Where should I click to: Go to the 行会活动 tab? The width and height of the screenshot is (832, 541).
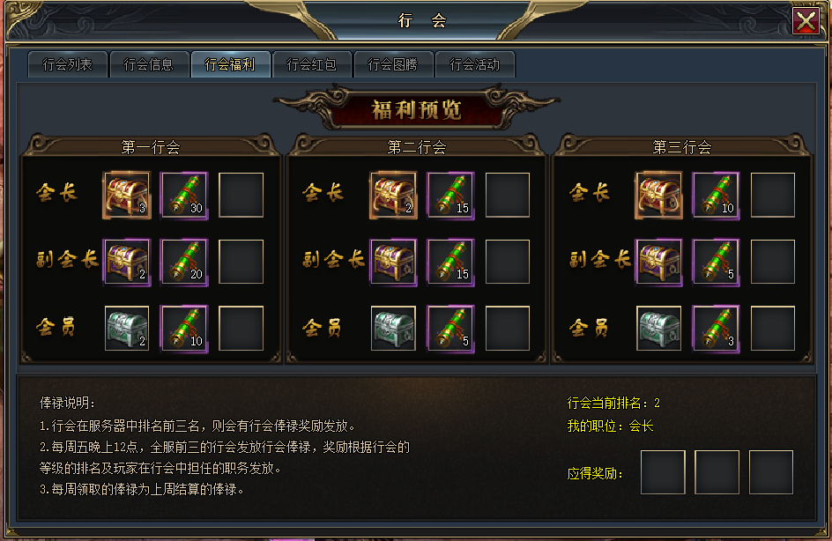pos(474,64)
